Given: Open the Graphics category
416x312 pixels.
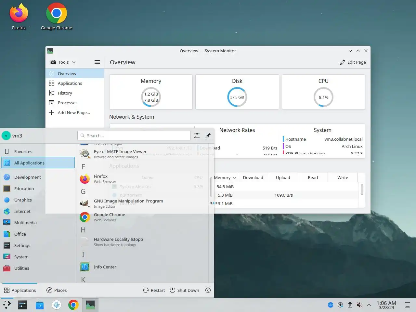Looking at the screenshot, I should pyautogui.click(x=38, y=200).
